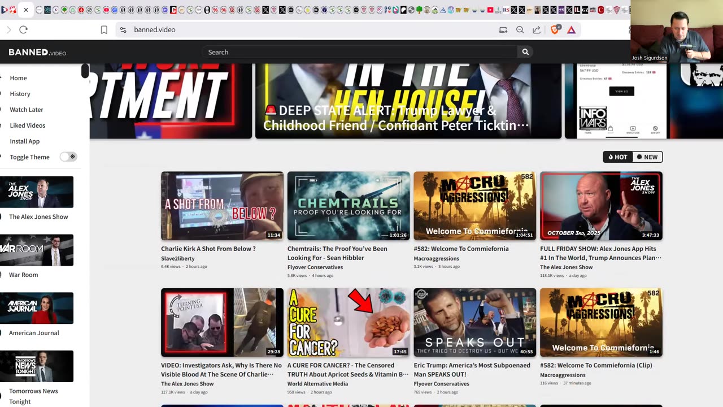Open 'VIDEO: Investigators Ask' title
This screenshot has width=723, height=407.
pyautogui.click(x=221, y=370)
